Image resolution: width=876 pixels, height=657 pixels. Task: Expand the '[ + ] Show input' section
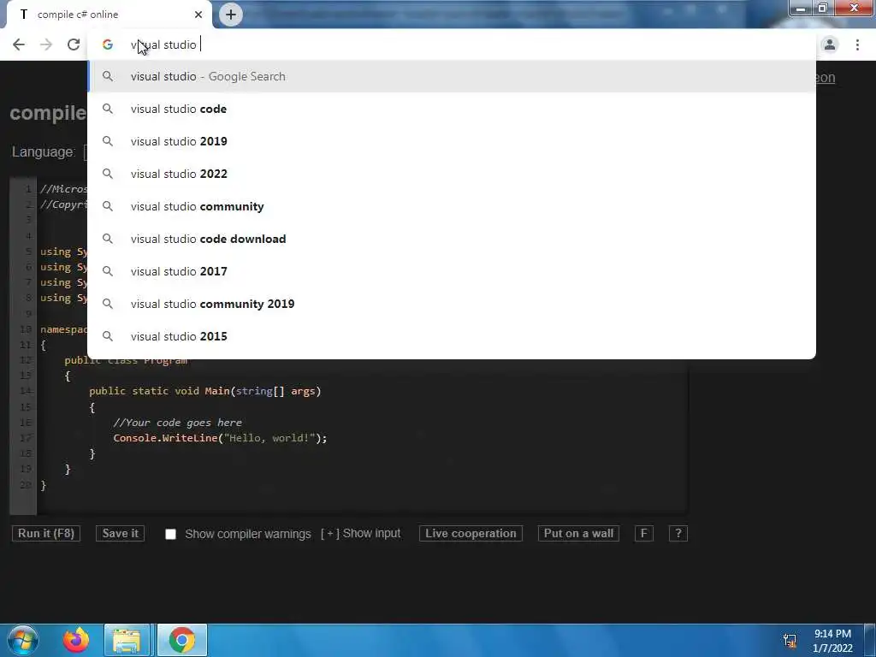click(x=361, y=534)
